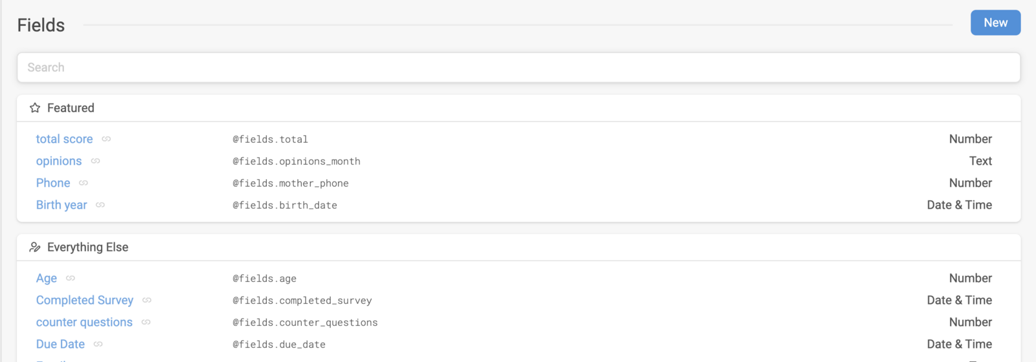1036x362 pixels.
Task: Create a new field with New button
Action: [x=995, y=23]
